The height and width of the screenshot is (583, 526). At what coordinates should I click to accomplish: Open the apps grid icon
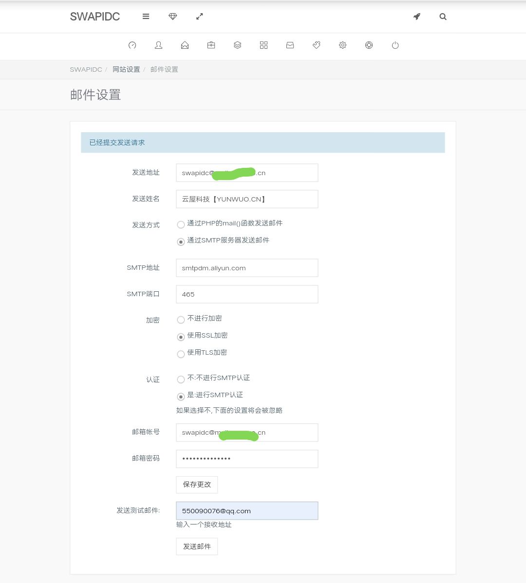(x=263, y=45)
